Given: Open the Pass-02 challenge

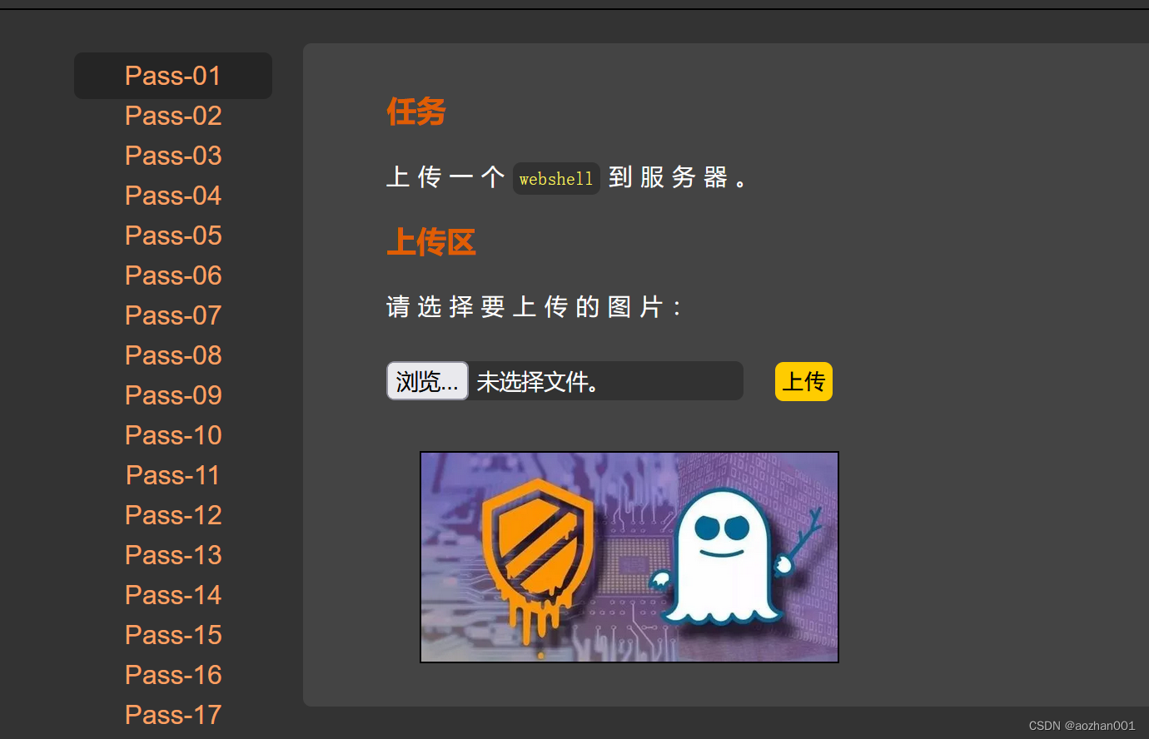Looking at the screenshot, I should (172, 116).
